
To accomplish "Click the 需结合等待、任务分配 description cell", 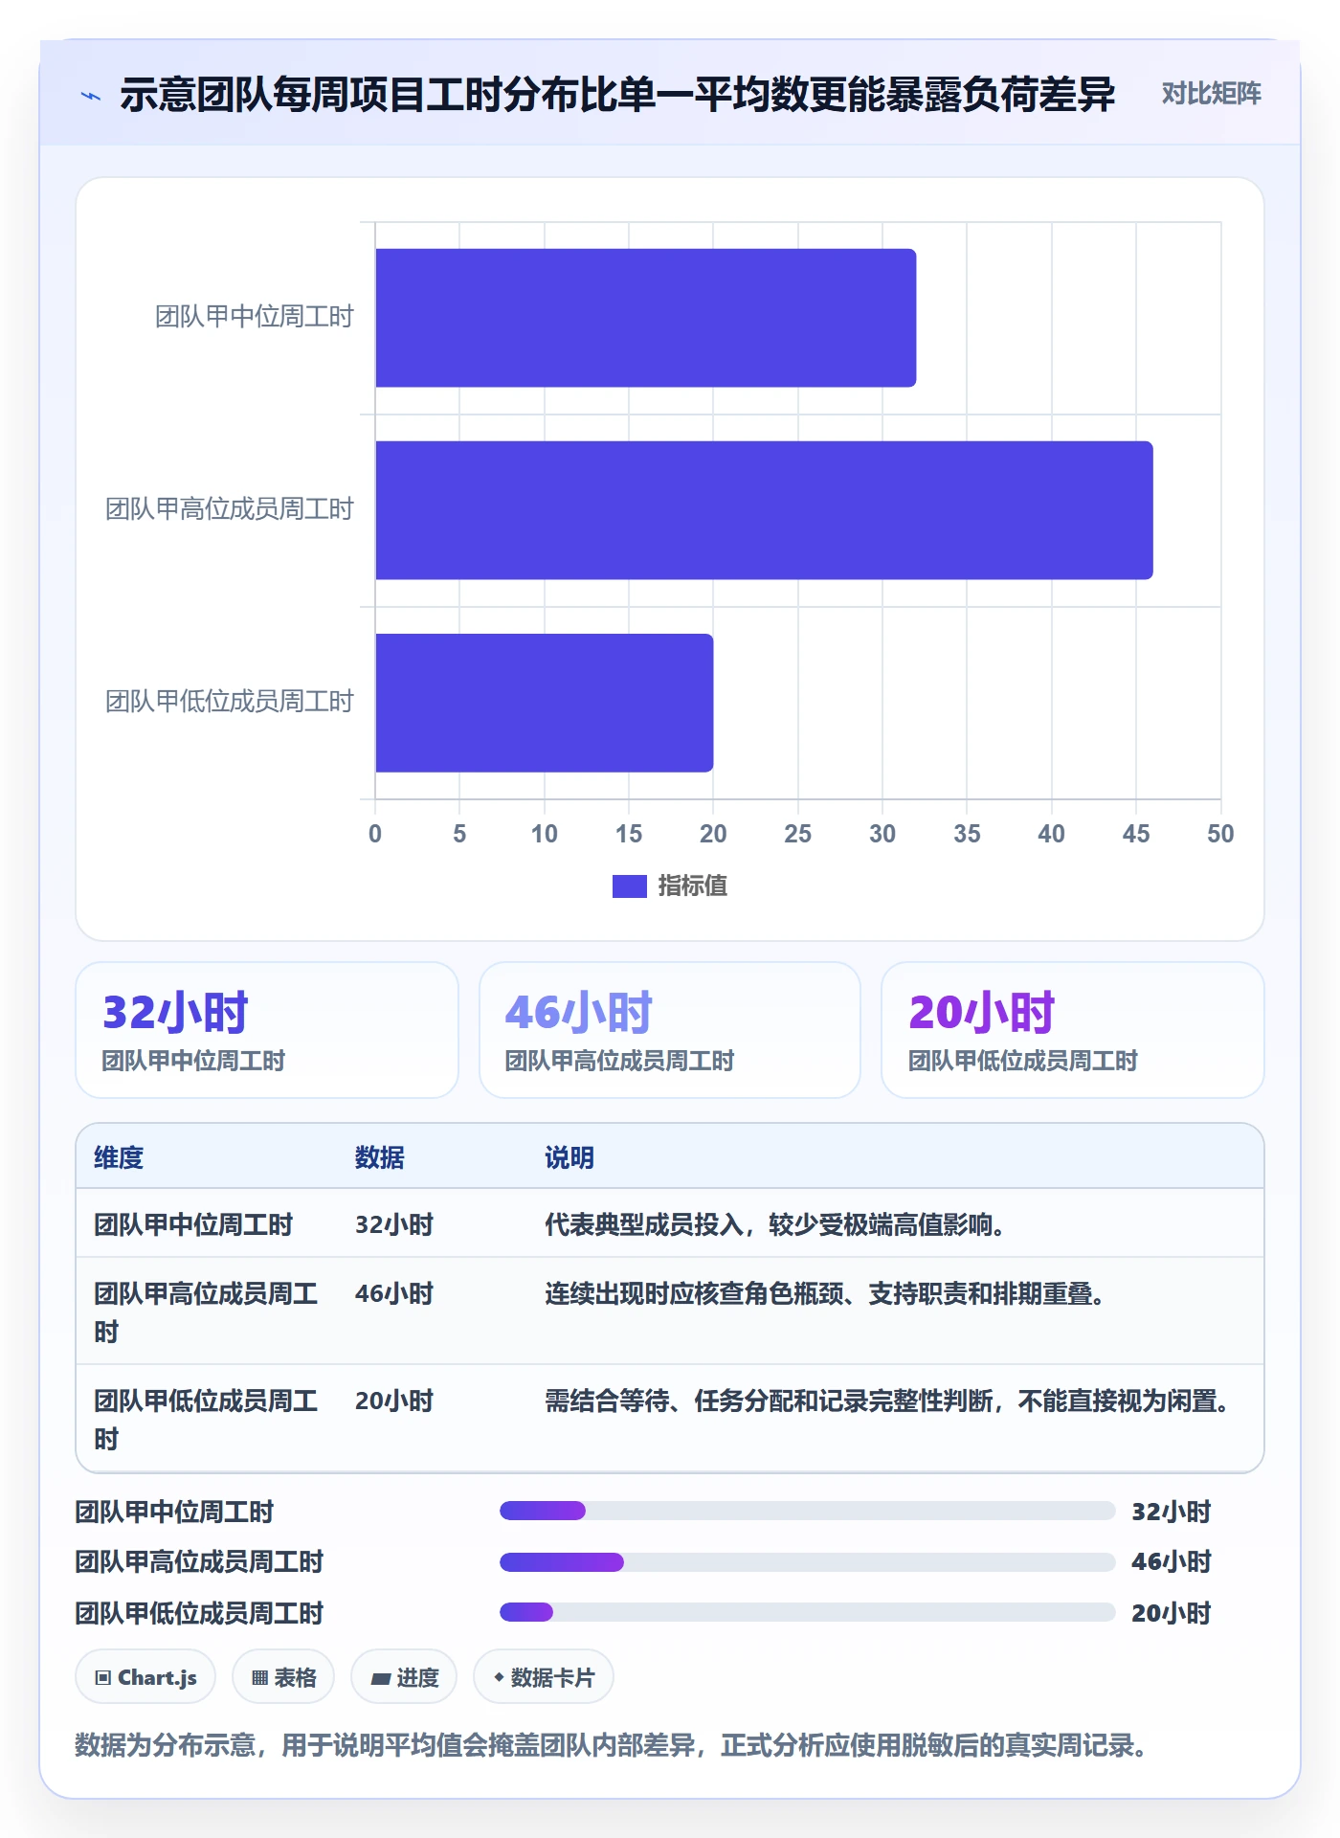I will [887, 1401].
